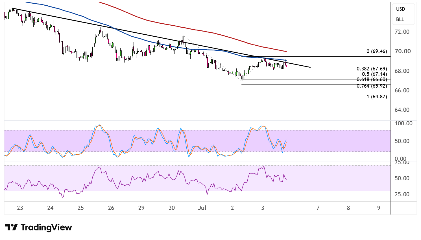
Task: Select the USD currency label
Action: tap(400, 9)
